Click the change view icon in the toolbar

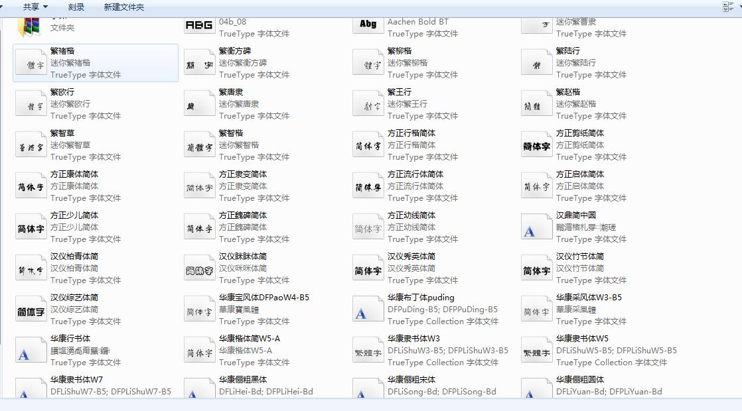[727, 5]
